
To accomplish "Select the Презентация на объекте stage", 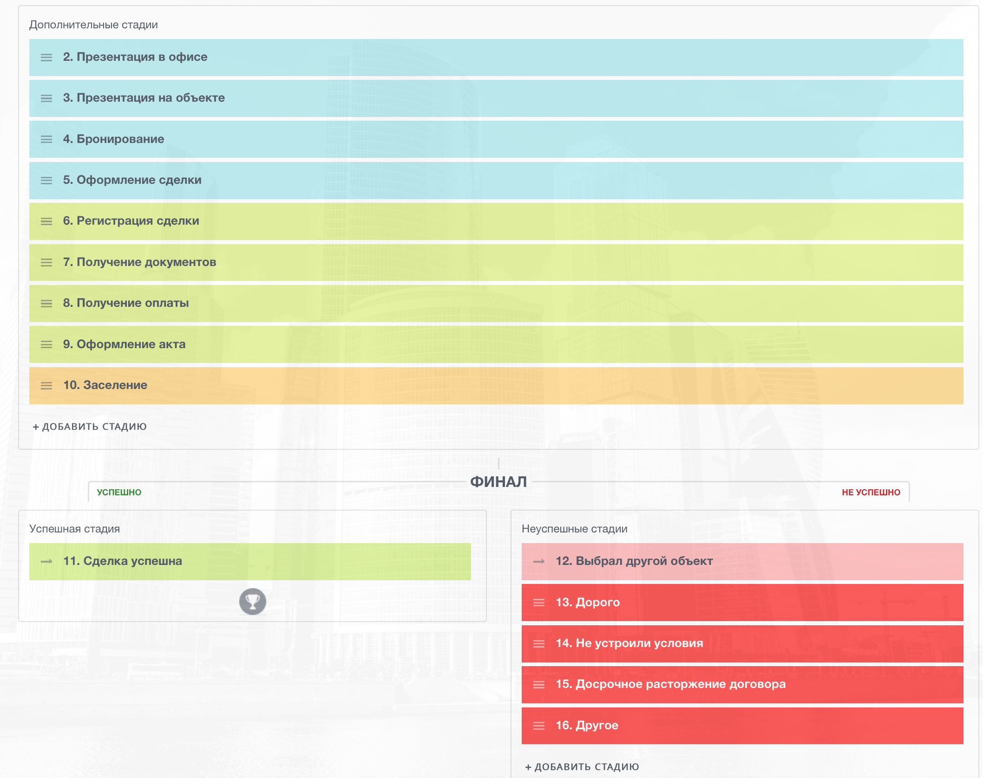I will click(144, 98).
